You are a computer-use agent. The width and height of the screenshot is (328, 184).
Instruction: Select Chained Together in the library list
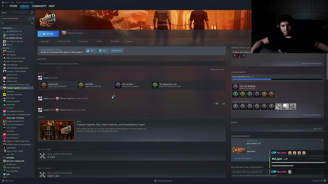(x=17, y=88)
